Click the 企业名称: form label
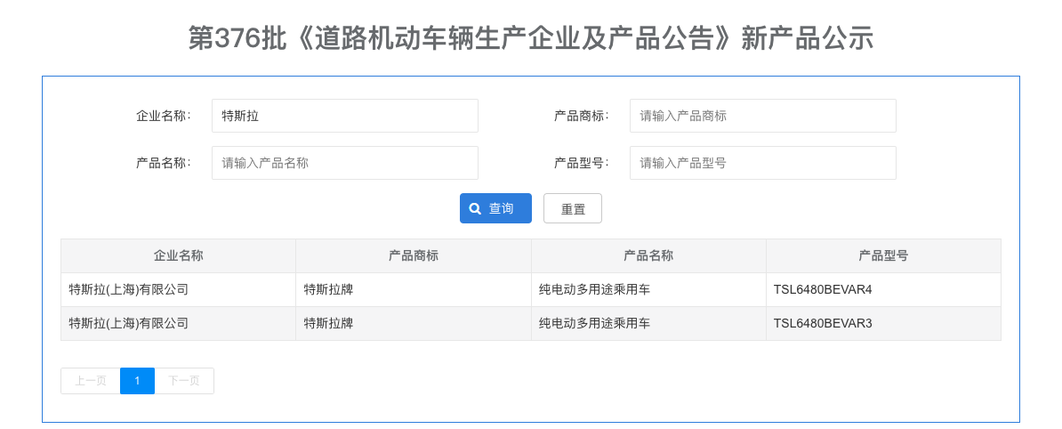This screenshot has width=1062, height=429. tap(164, 116)
